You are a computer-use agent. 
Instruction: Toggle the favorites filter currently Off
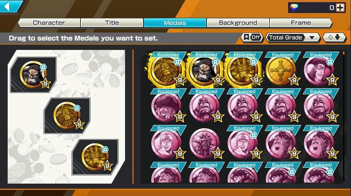point(252,38)
